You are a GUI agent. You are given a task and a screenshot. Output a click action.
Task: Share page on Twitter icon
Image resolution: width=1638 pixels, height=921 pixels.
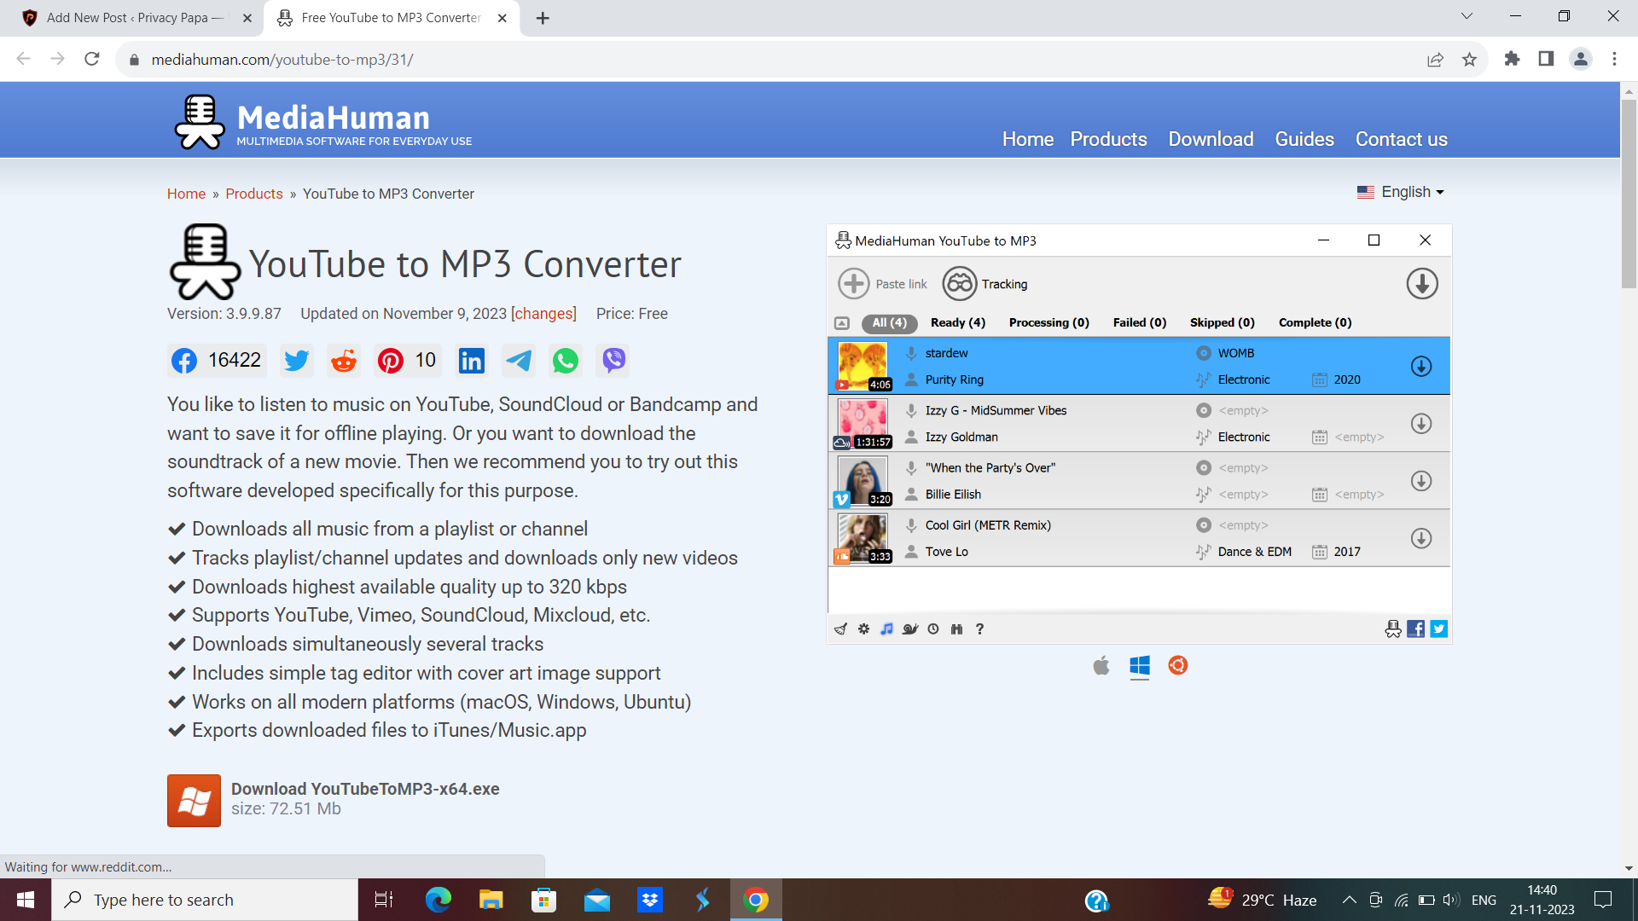tap(297, 361)
